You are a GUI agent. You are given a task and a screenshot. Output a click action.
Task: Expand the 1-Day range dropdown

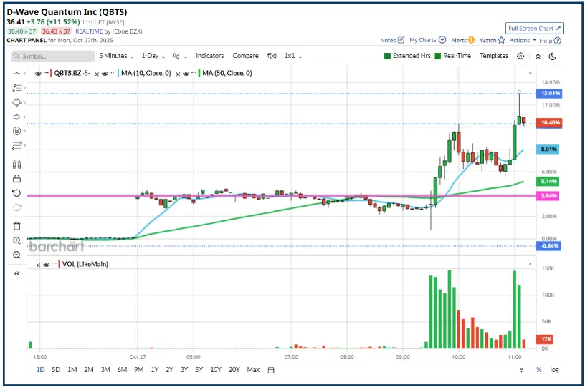click(x=153, y=56)
